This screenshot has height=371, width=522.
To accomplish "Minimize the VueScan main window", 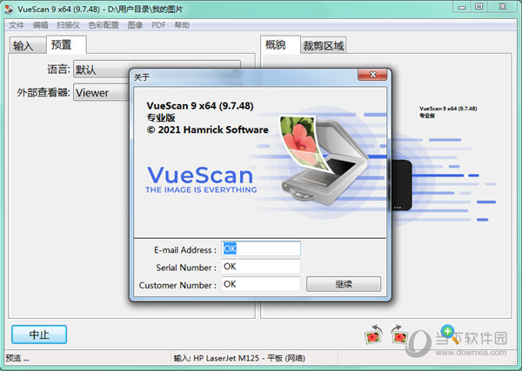I will point(462,7).
